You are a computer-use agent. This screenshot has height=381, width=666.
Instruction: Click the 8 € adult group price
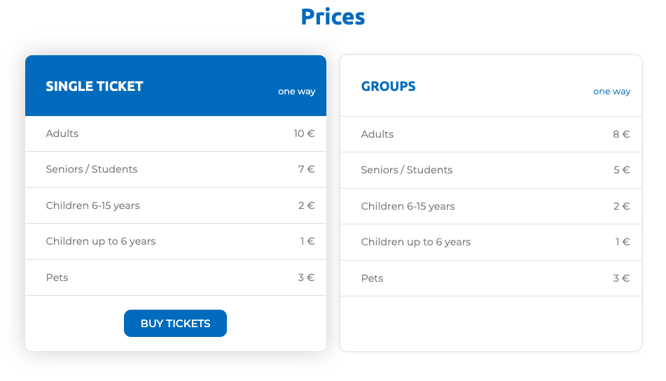pyautogui.click(x=621, y=134)
